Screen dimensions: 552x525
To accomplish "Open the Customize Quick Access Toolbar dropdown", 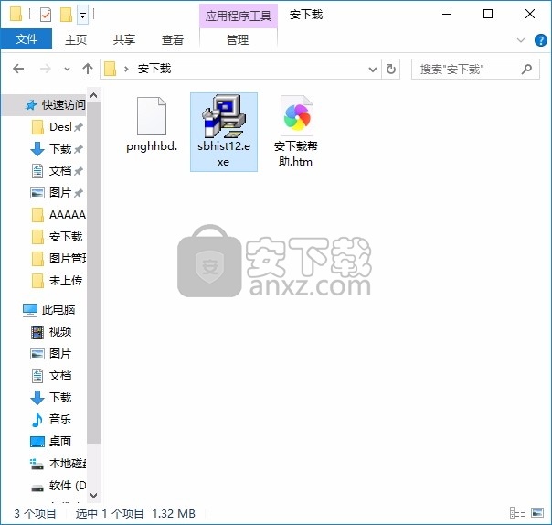I will (83, 16).
